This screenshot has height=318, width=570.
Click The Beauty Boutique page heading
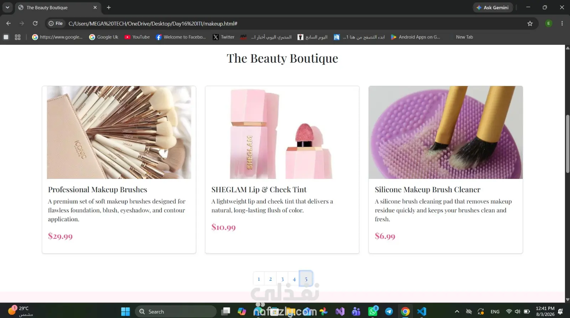(283, 58)
